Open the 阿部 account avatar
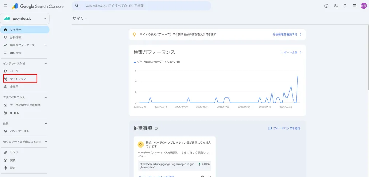Image resolution: width=369 pixels, height=177 pixels. [x=363, y=6]
